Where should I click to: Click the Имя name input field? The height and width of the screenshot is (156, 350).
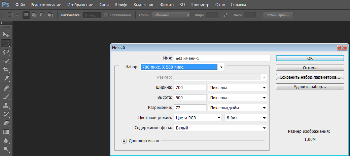click(222, 58)
